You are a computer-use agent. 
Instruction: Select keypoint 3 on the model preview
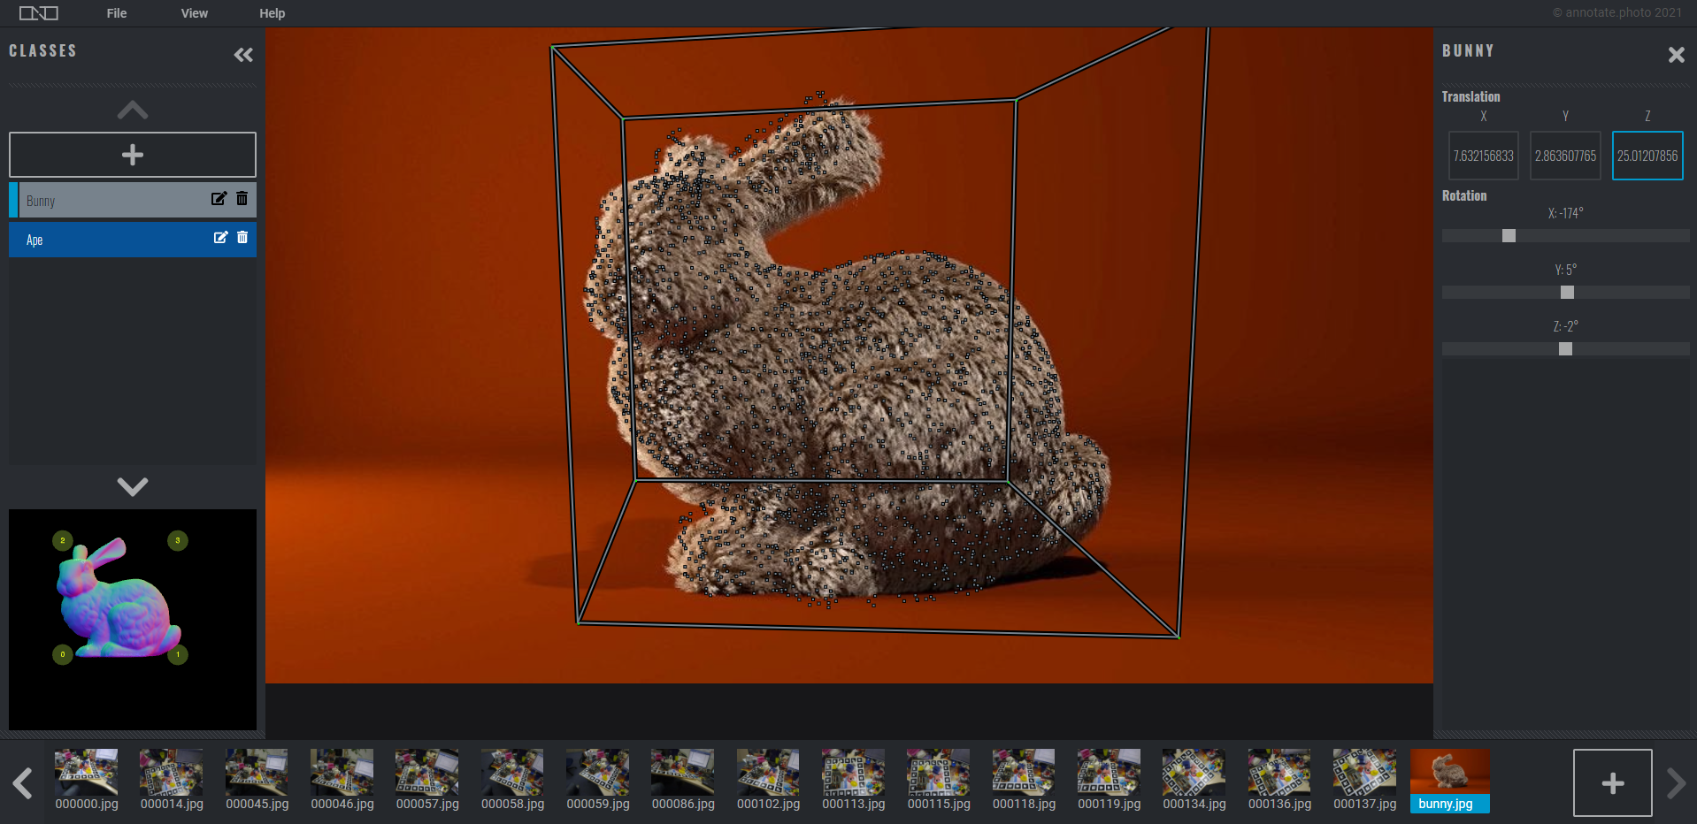coord(178,540)
